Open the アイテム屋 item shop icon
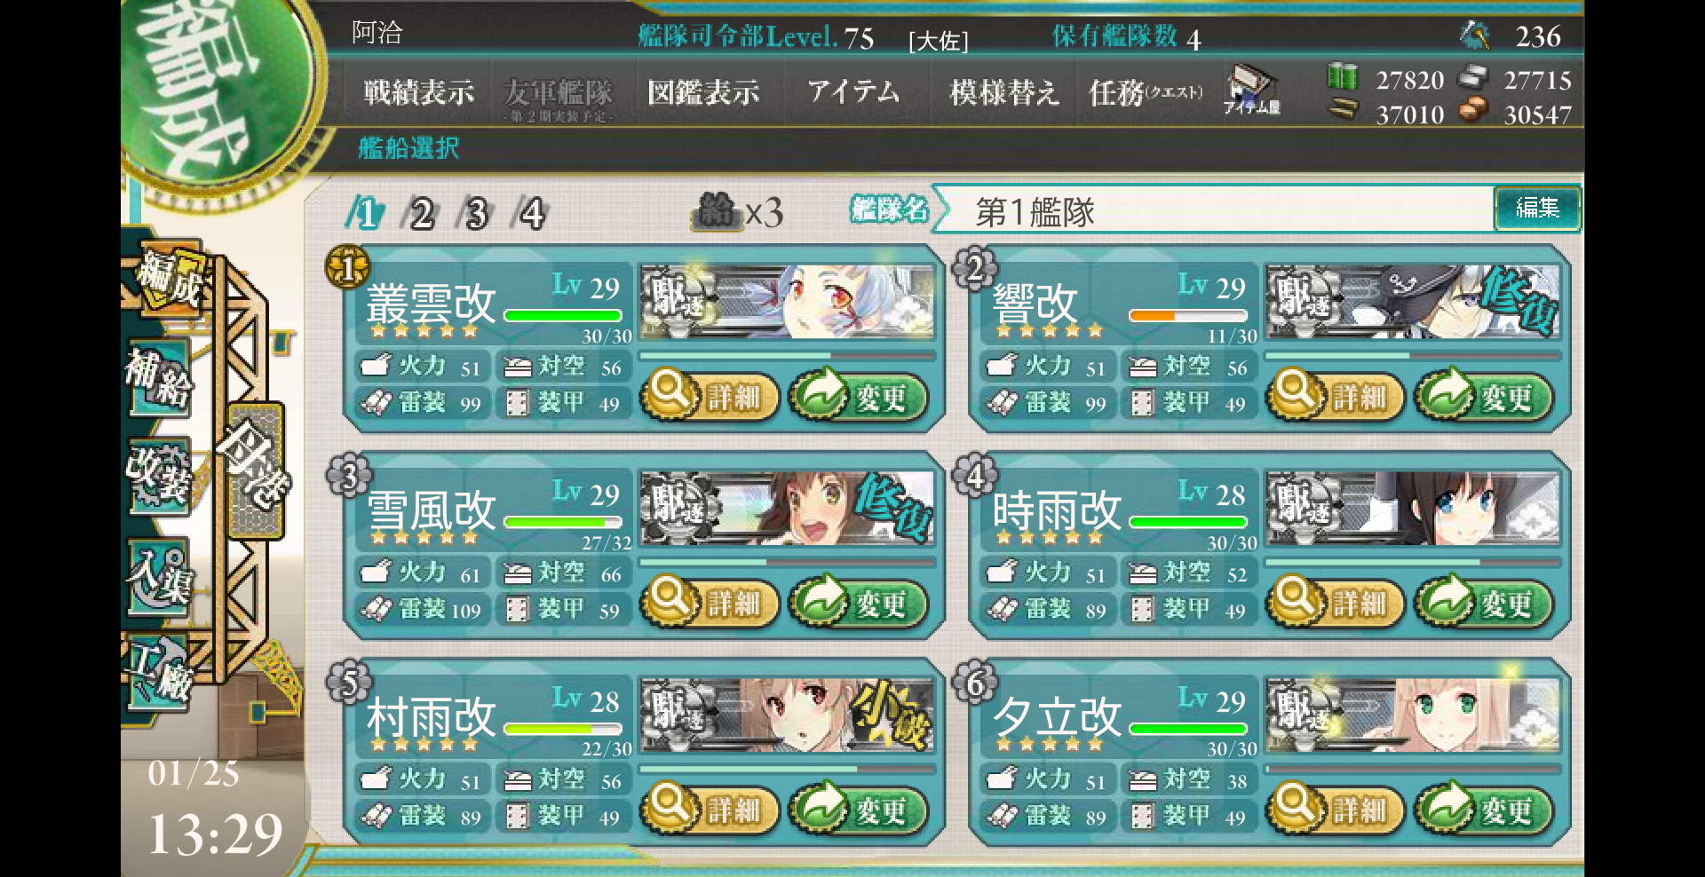The image size is (1705, 877). tap(1251, 91)
